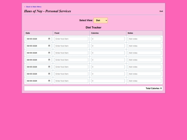Click sixth row Add notes field
This screenshot has width=187, height=140.
(x=144, y=74)
